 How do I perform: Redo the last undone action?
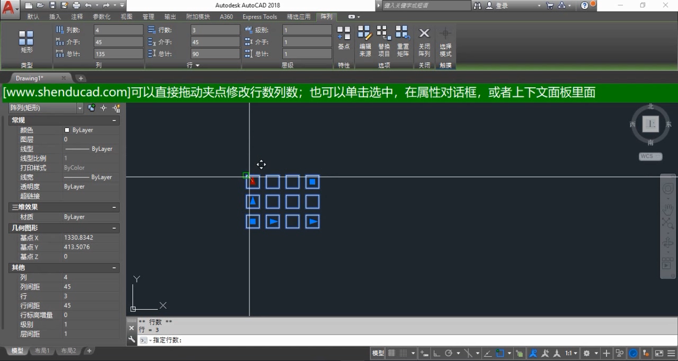tap(106, 5)
